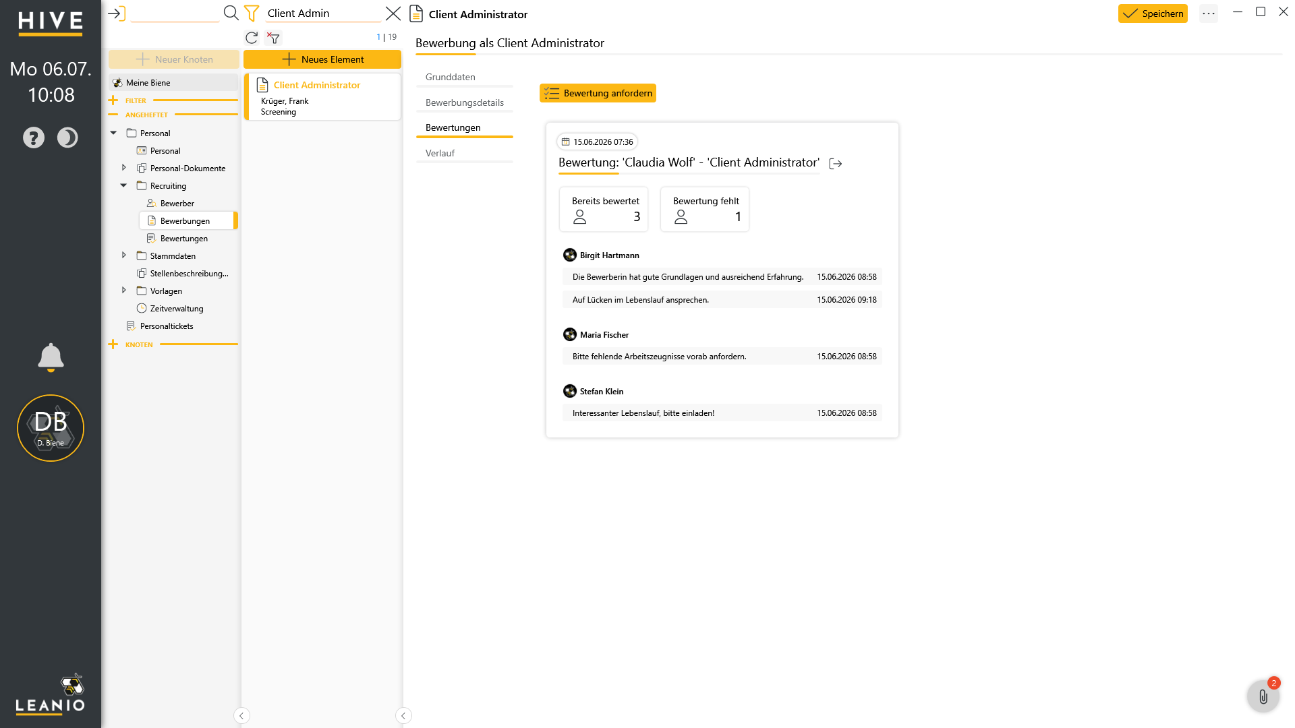1295x728 pixels.
Task: Click Stefan Klein's avatar icon
Action: [570, 391]
